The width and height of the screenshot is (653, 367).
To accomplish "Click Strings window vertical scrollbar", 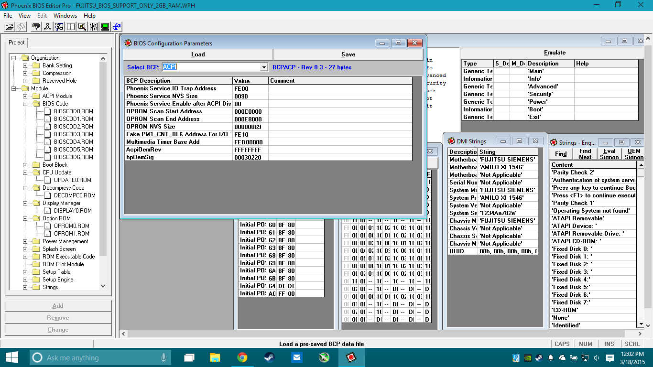I will click(x=641, y=244).
